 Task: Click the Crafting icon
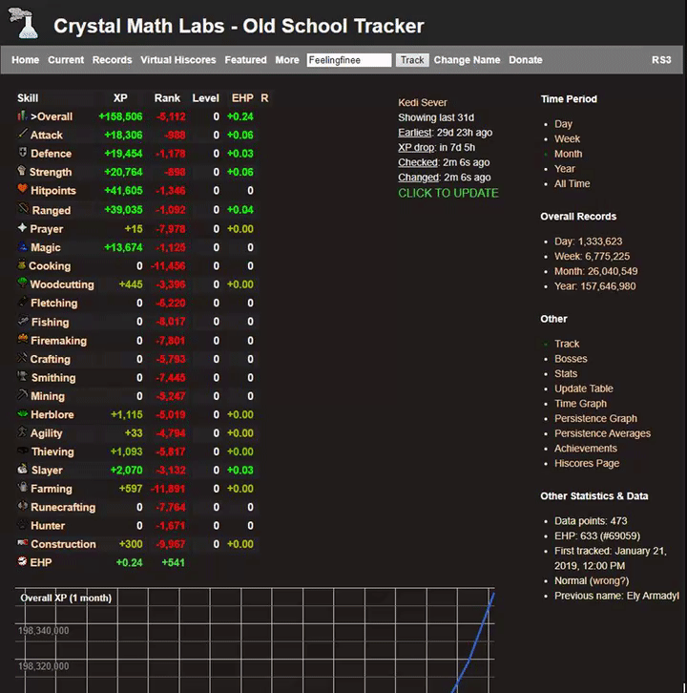pyautogui.click(x=22, y=358)
